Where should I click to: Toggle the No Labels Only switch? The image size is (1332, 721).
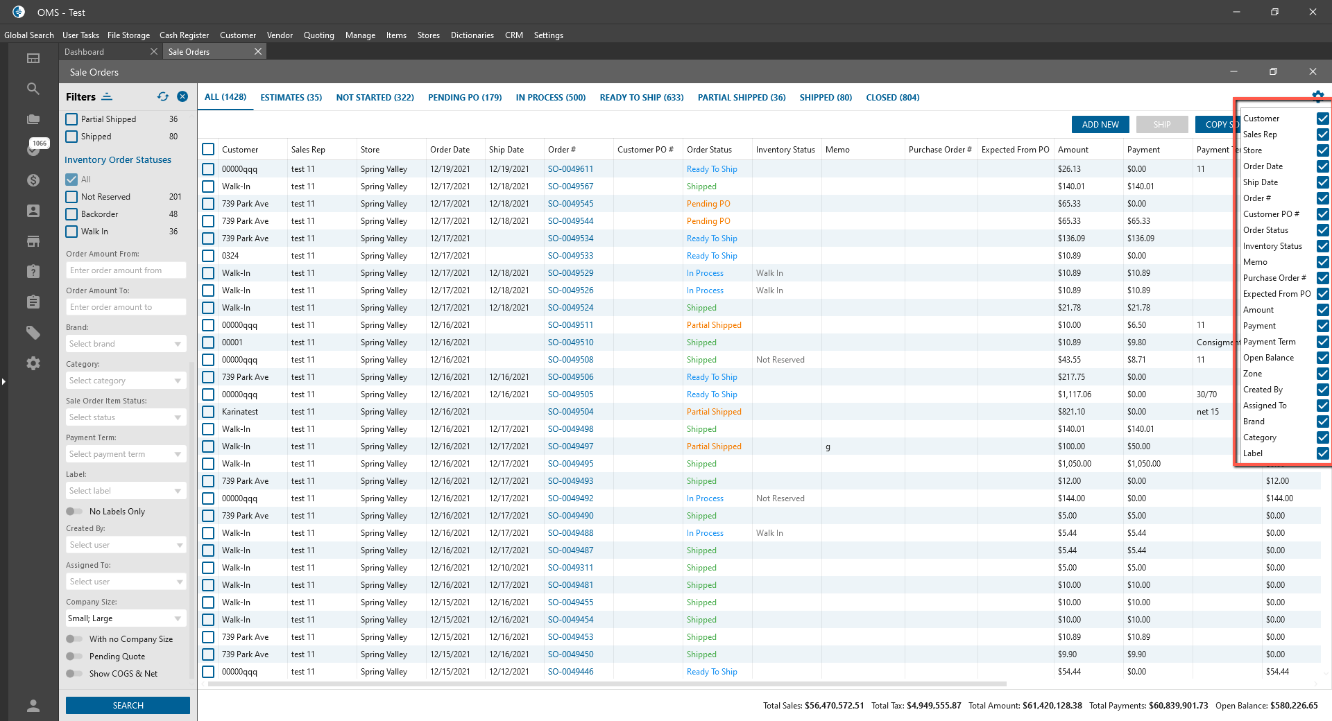[x=74, y=512]
